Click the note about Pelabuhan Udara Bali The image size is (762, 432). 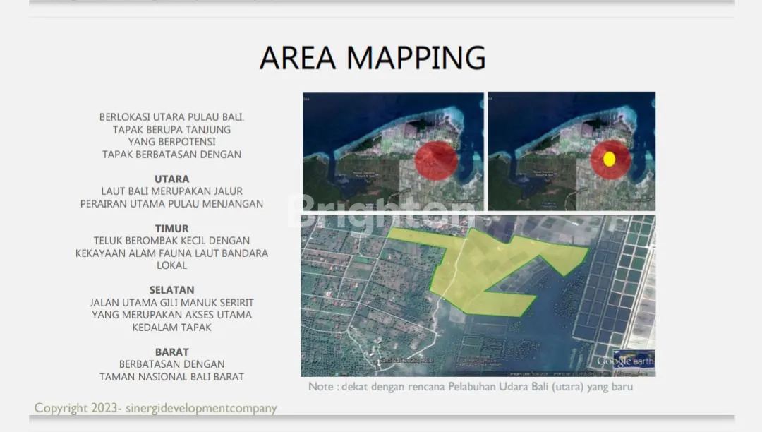coord(471,387)
